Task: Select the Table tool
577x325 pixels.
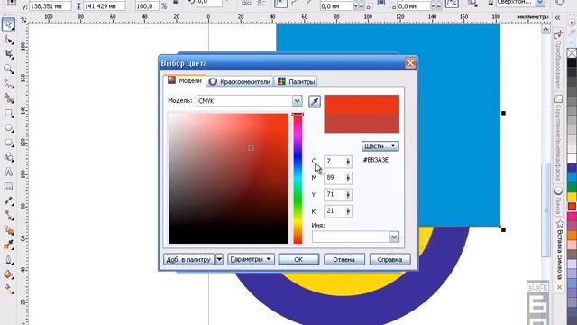Action: pos(8,187)
